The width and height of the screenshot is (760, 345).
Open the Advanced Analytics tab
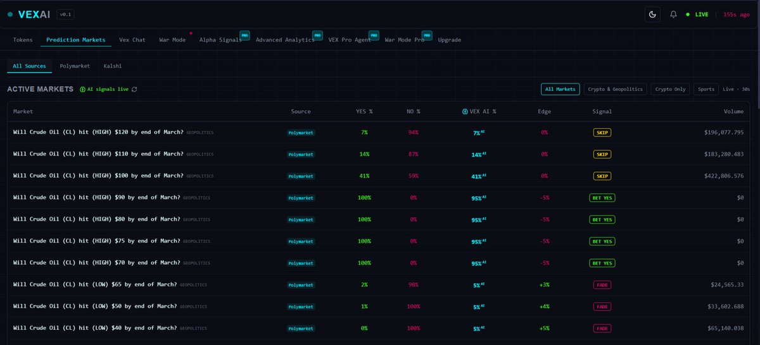[x=285, y=40]
